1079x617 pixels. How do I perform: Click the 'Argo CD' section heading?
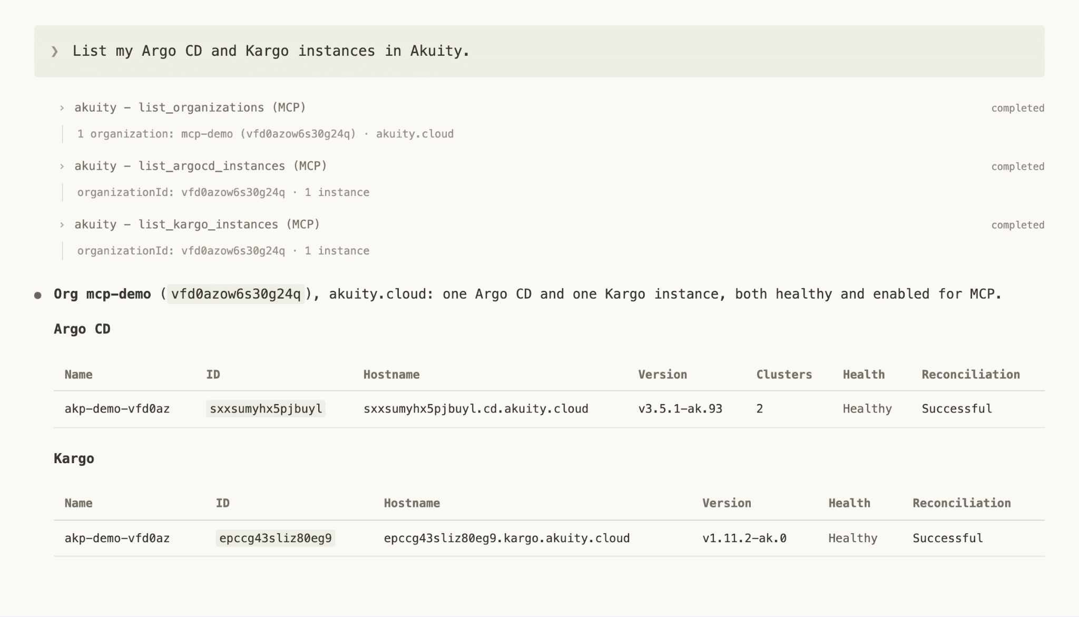click(82, 329)
